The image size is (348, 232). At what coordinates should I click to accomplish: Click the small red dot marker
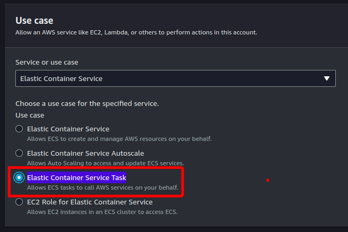[268, 180]
